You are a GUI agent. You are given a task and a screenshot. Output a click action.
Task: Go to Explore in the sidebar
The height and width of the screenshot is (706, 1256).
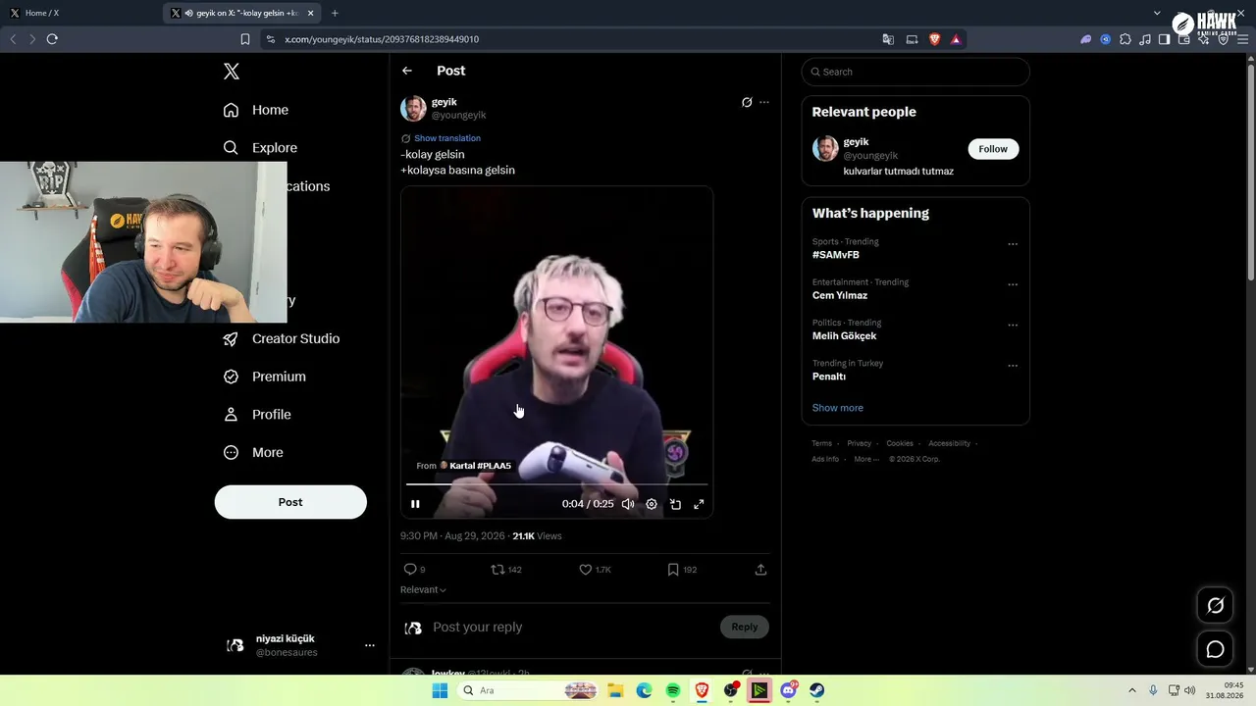(x=260, y=148)
